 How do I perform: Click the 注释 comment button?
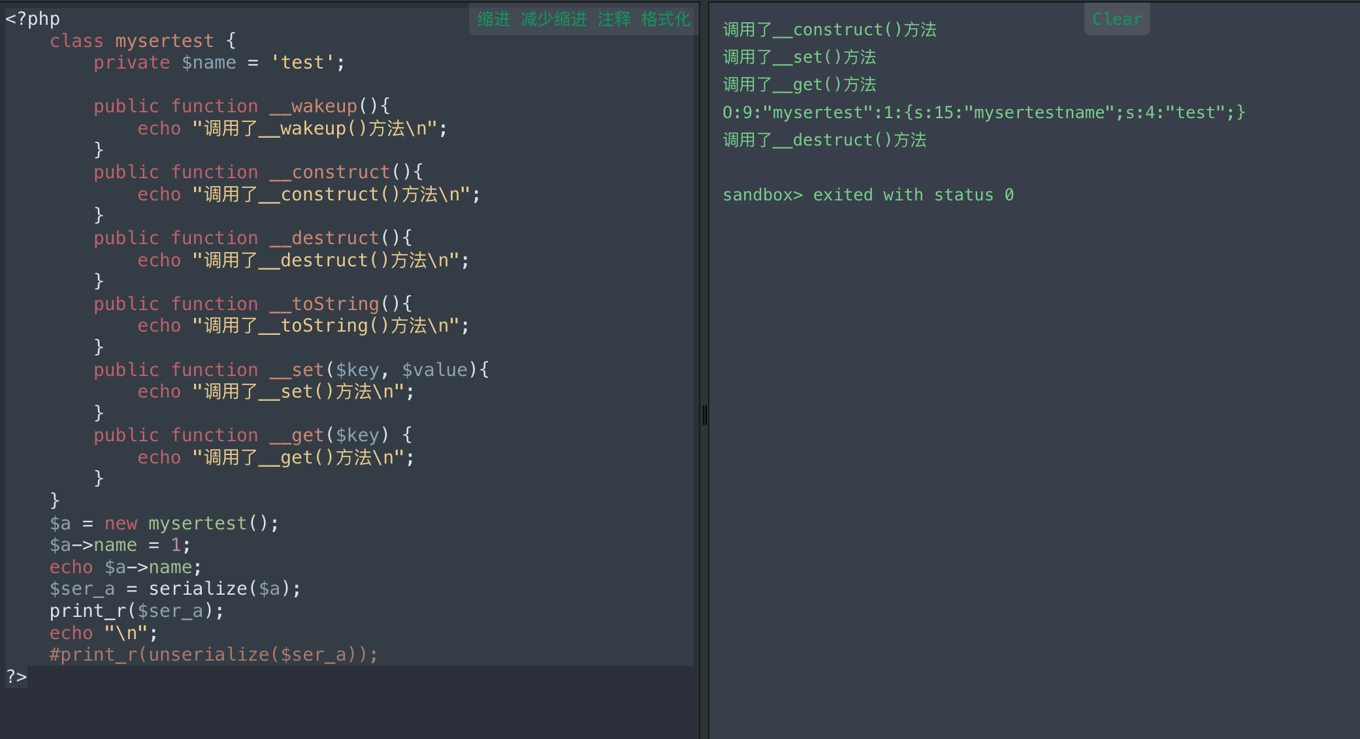coord(614,20)
